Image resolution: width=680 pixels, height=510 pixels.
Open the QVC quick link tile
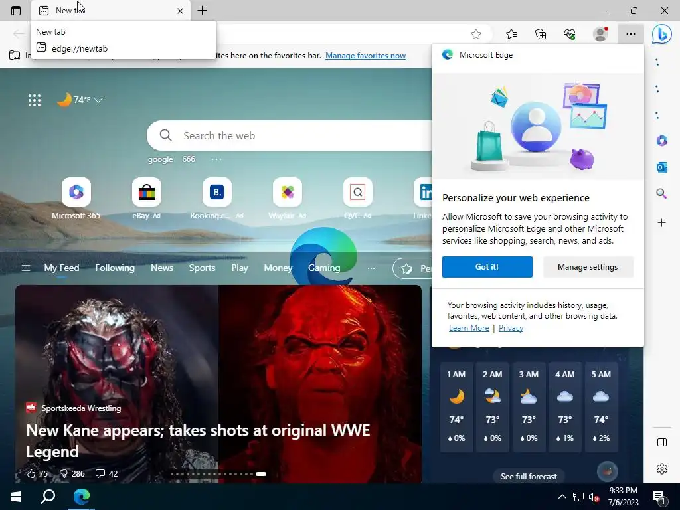(x=358, y=199)
